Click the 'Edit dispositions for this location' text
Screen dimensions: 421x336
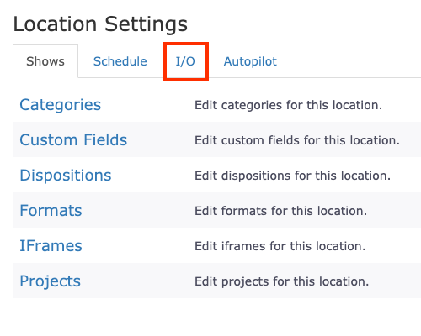tap(292, 176)
